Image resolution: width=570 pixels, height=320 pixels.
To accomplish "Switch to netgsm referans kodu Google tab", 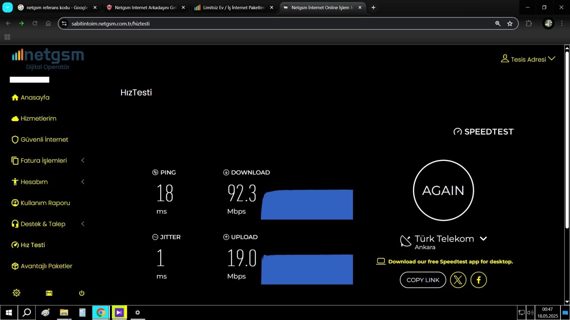I will point(56,7).
